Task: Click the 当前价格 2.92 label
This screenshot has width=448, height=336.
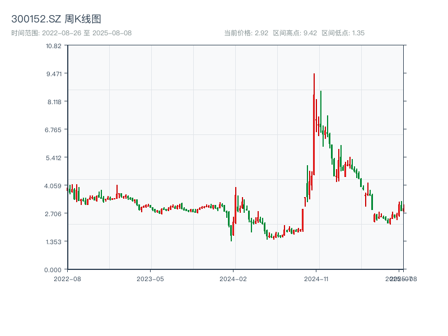Action: (246, 33)
